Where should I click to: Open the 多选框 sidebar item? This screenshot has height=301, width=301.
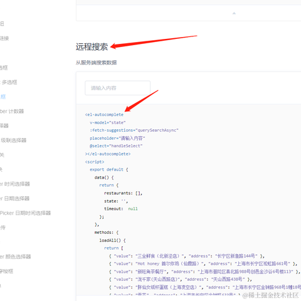point(9,82)
